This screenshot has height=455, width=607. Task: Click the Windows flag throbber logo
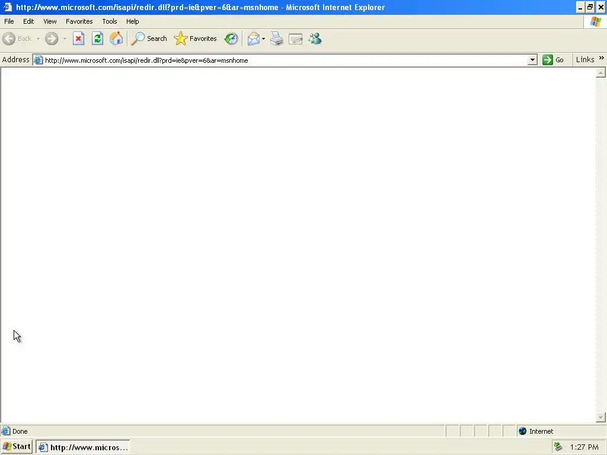click(x=596, y=22)
